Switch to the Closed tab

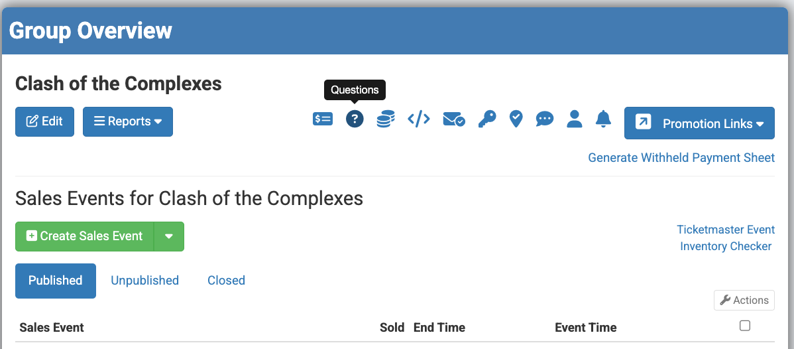(x=226, y=281)
